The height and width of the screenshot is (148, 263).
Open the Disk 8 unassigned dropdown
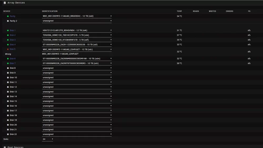click(x=77, y=68)
